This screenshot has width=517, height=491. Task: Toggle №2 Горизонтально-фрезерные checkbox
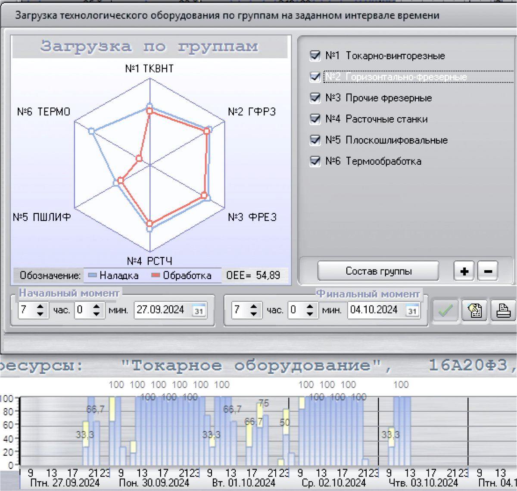click(315, 77)
